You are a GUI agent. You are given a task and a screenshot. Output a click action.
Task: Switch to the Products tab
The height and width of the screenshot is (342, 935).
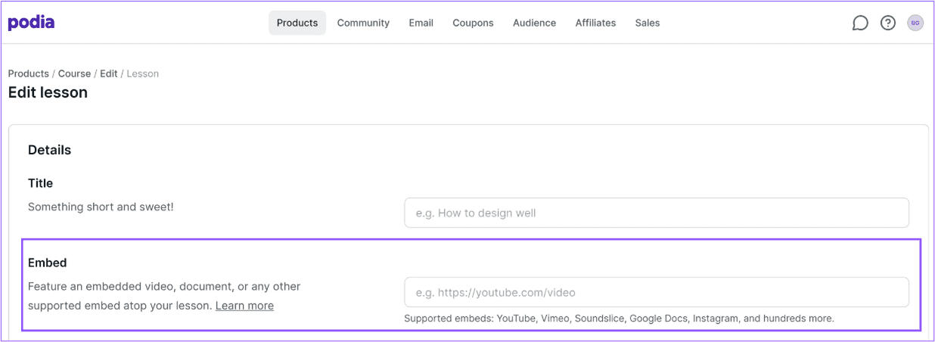point(297,23)
